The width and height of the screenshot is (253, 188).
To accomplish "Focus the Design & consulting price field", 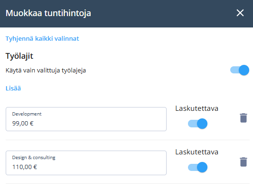I will [x=86, y=163].
